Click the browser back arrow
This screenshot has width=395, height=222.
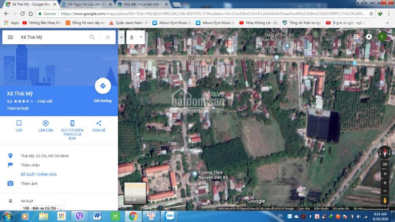coord(6,13)
